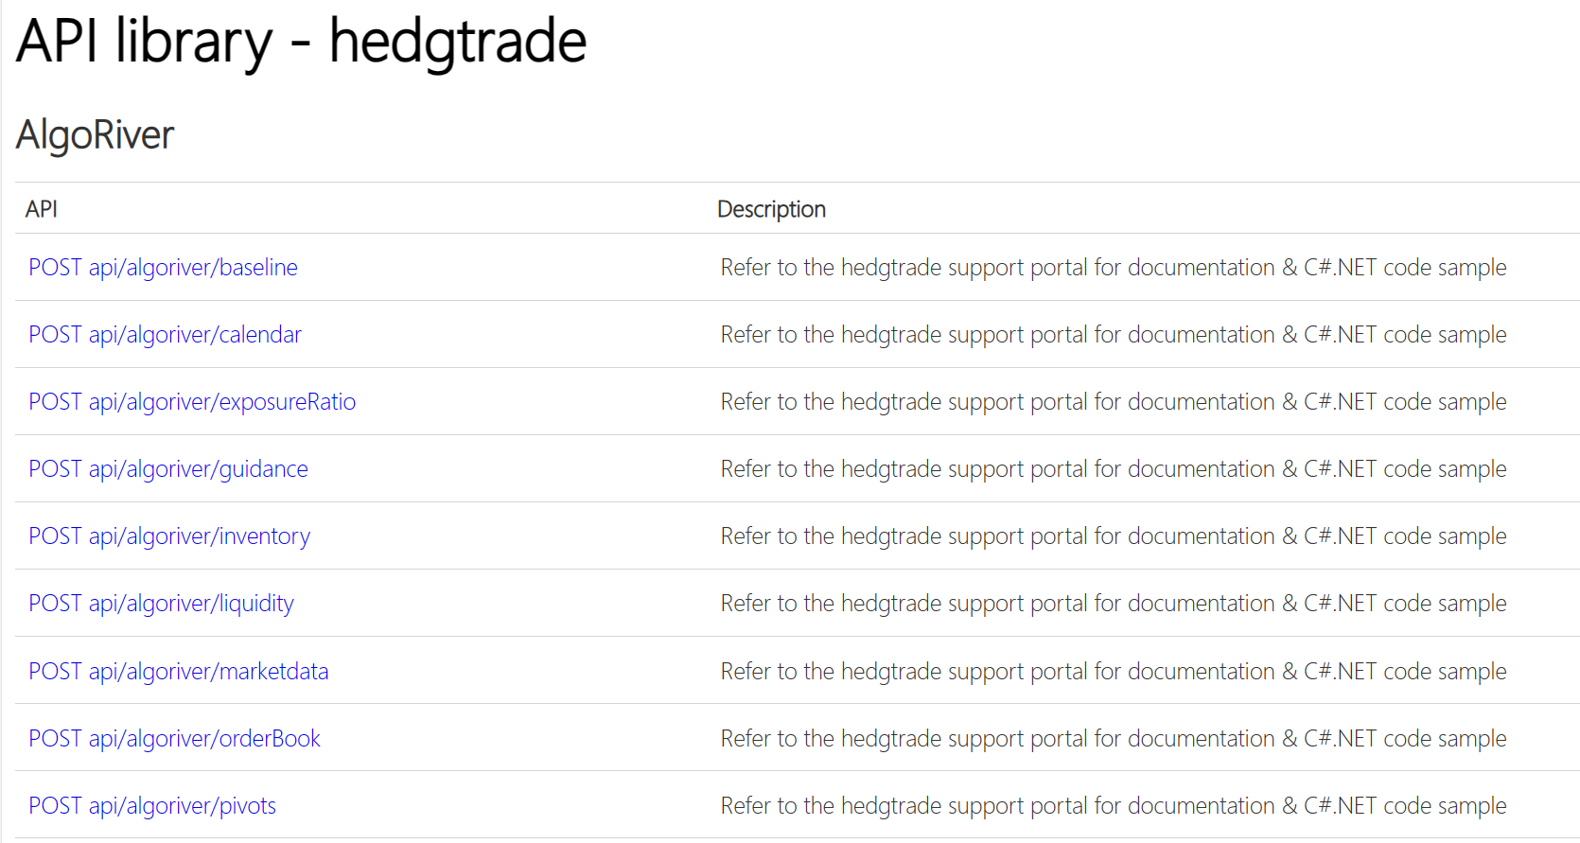This screenshot has width=1580, height=843.
Task: Click the Description column header
Action: click(771, 209)
